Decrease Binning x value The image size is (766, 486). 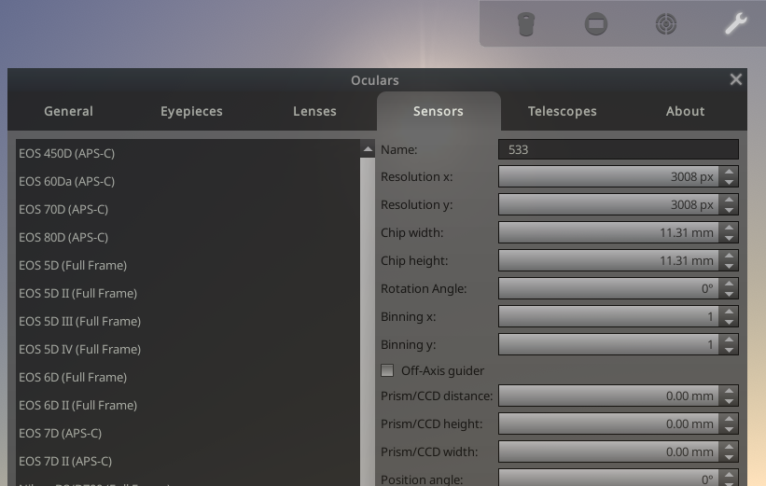pyautogui.click(x=729, y=322)
